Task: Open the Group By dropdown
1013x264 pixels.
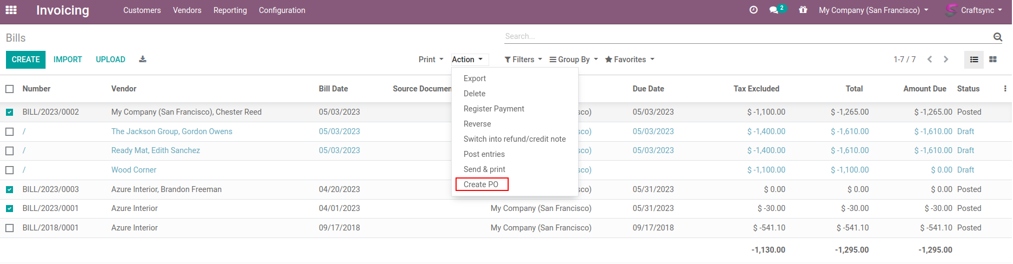Action: pyautogui.click(x=573, y=60)
